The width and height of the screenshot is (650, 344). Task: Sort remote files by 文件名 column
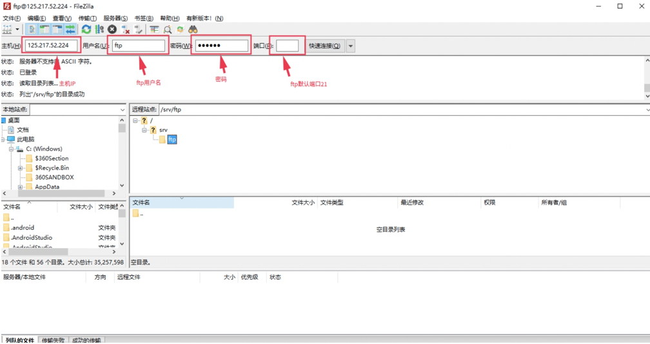(182, 202)
